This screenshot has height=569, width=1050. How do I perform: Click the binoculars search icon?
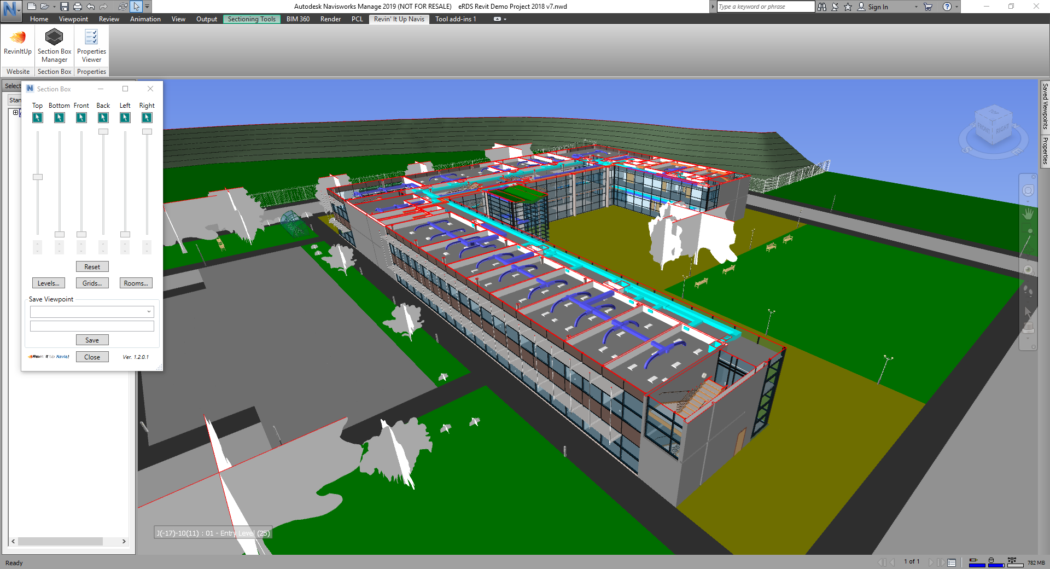pyautogui.click(x=822, y=7)
